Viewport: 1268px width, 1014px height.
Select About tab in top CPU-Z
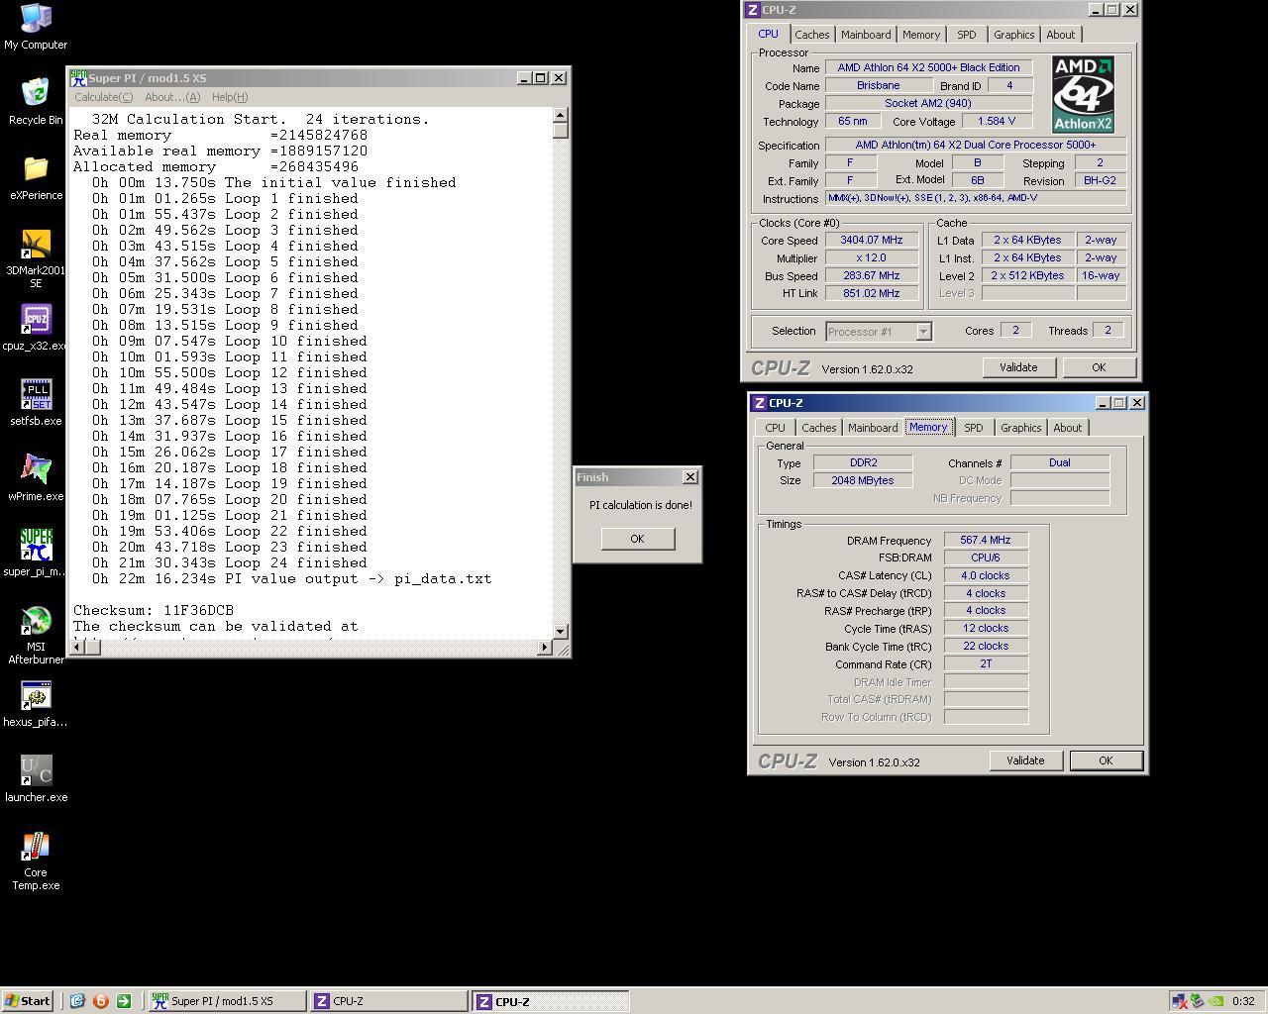click(x=1060, y=35)
